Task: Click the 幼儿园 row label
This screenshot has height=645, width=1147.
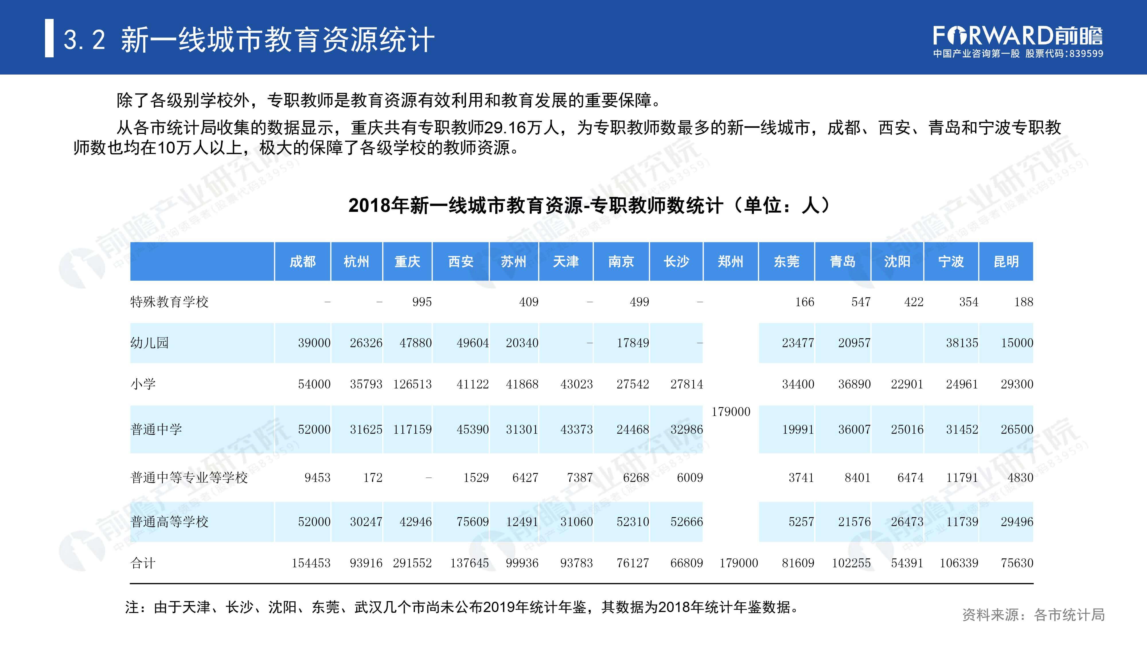Action: tap(149, 343)
